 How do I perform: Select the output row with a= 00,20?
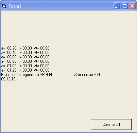click(x=25, y=48)
